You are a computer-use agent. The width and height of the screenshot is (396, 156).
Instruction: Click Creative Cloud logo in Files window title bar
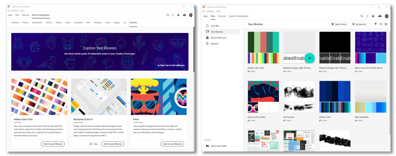point(204,7)
